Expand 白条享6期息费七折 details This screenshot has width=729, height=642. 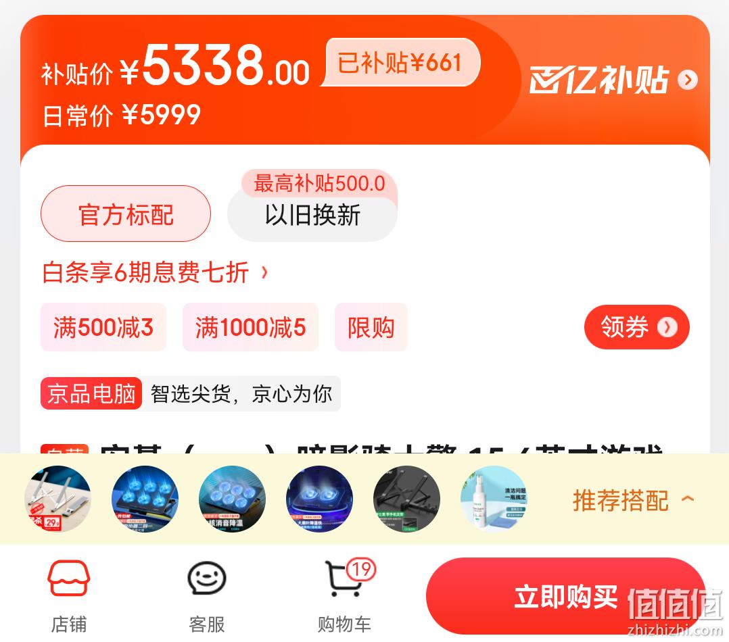pyautogui.click(x=156, y=272)
